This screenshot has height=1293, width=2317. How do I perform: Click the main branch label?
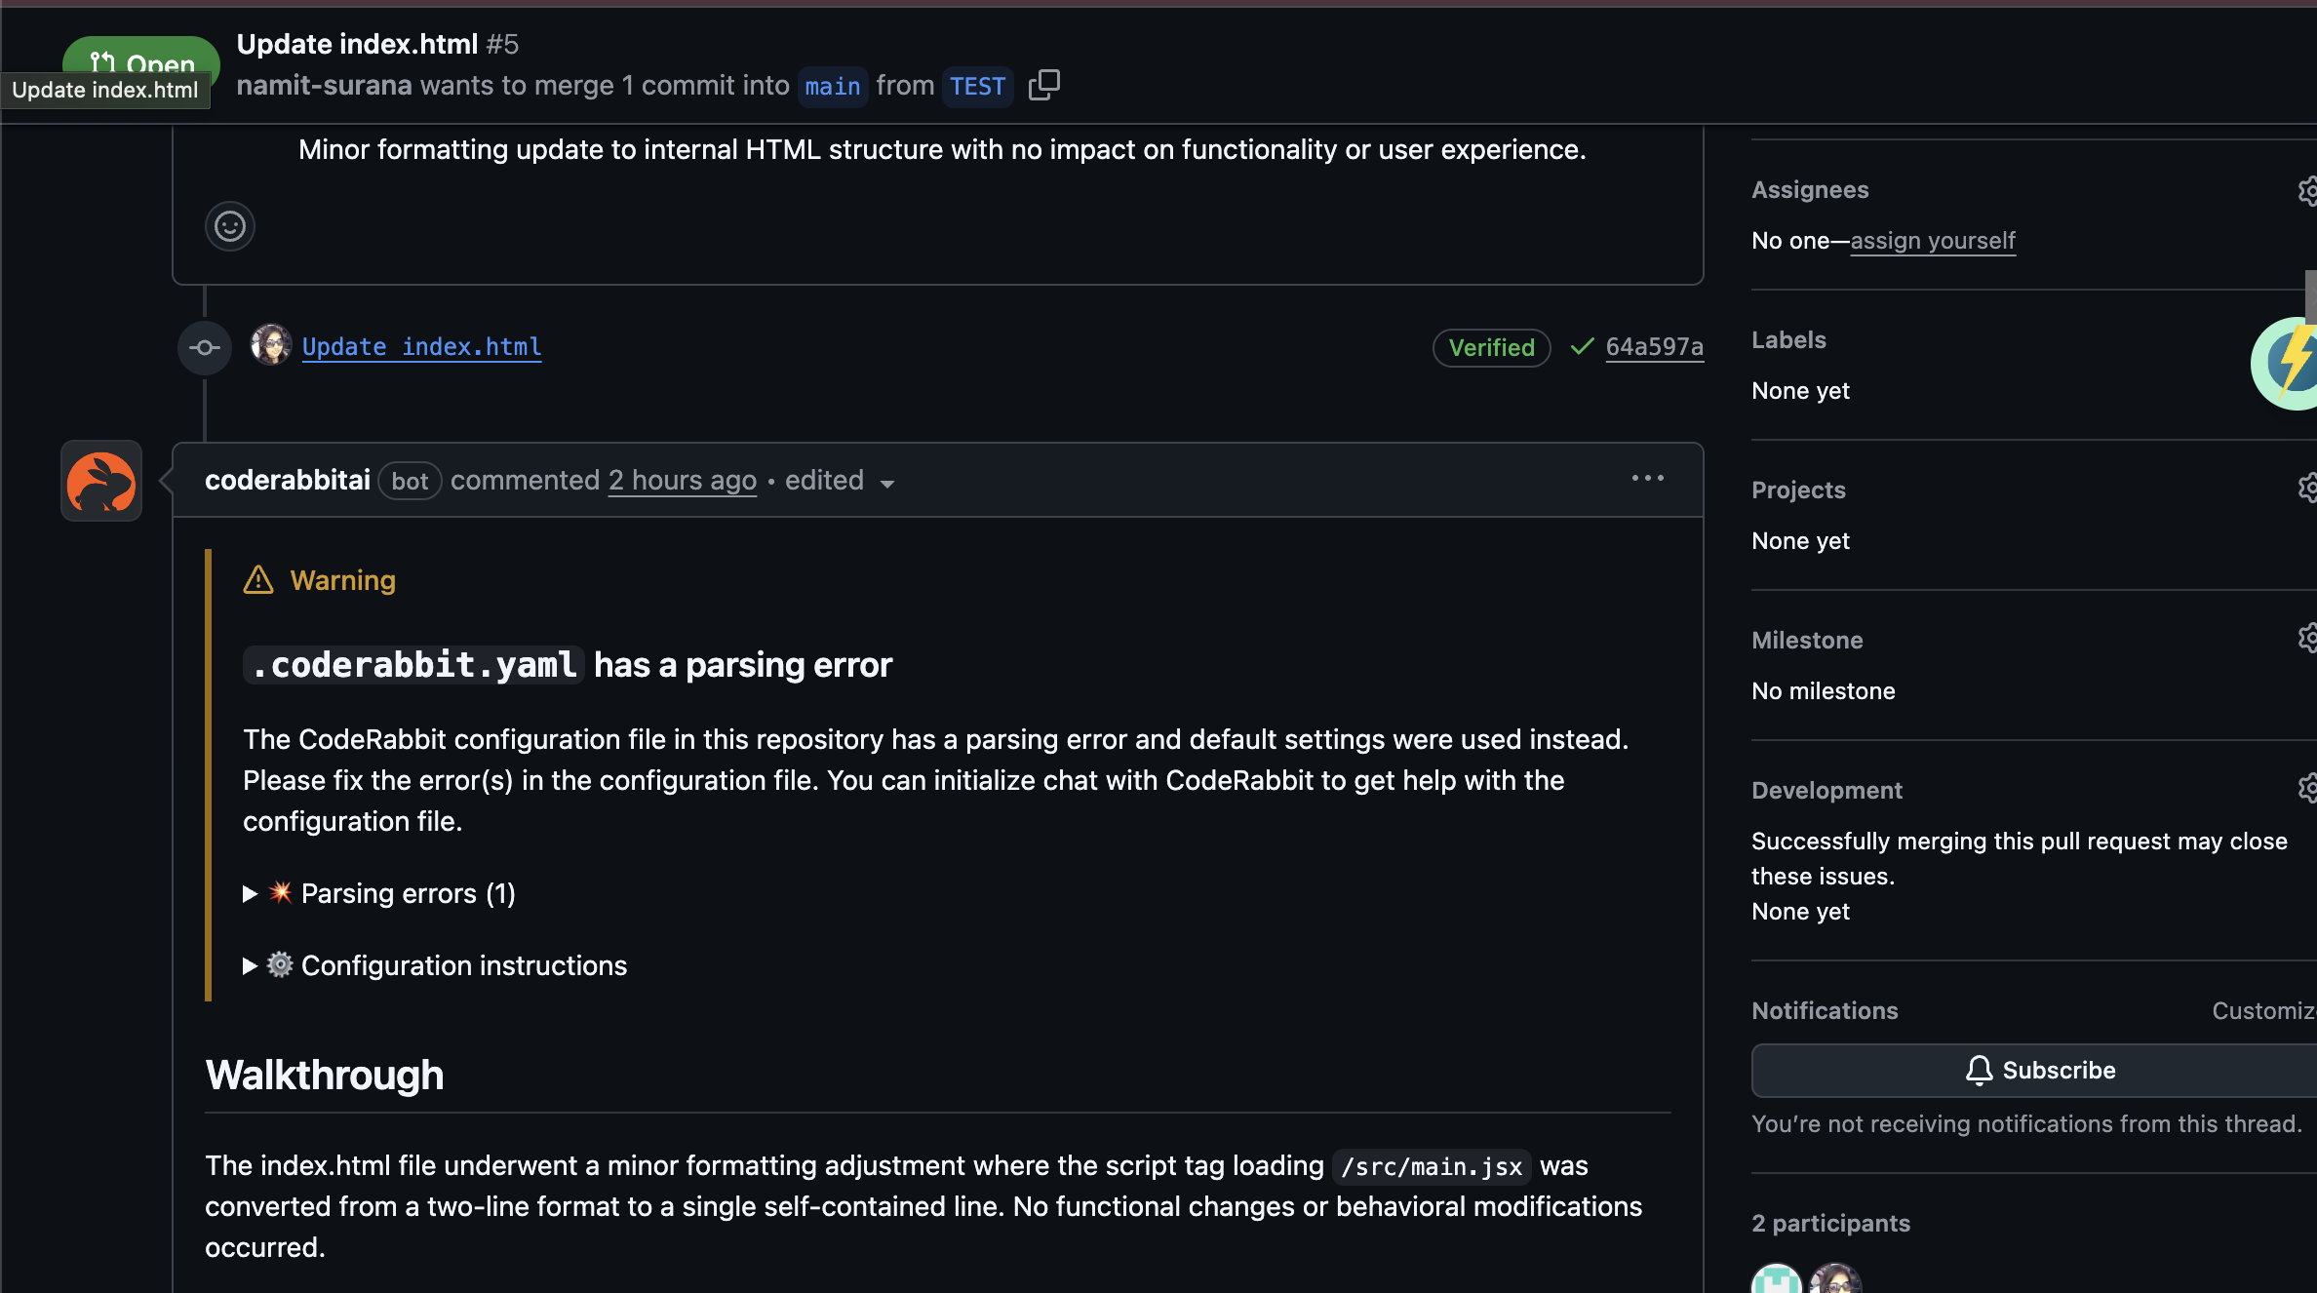coord(832,87)
